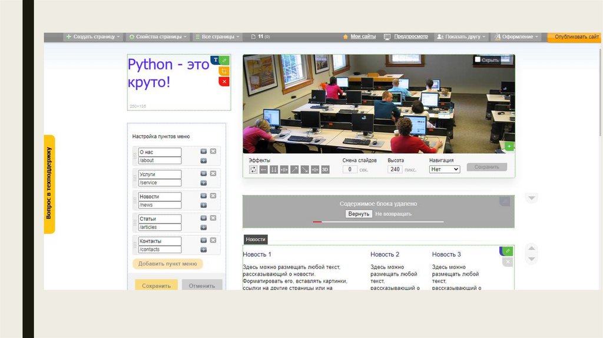Click the green pencil edit icon on logo

pyautogui.click(x=224, y=60)
